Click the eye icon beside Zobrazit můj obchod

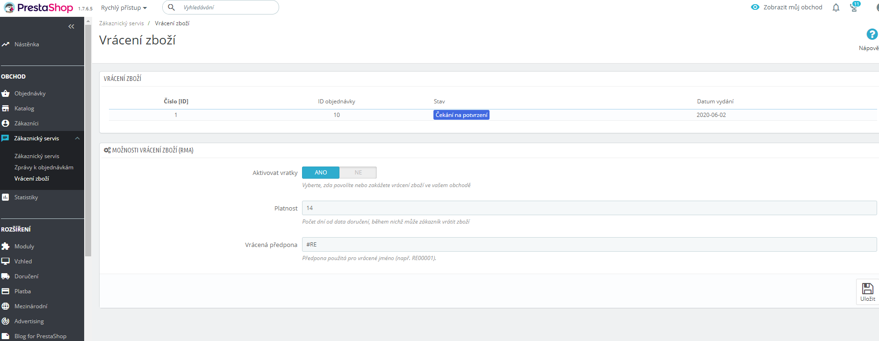point(755,7)
